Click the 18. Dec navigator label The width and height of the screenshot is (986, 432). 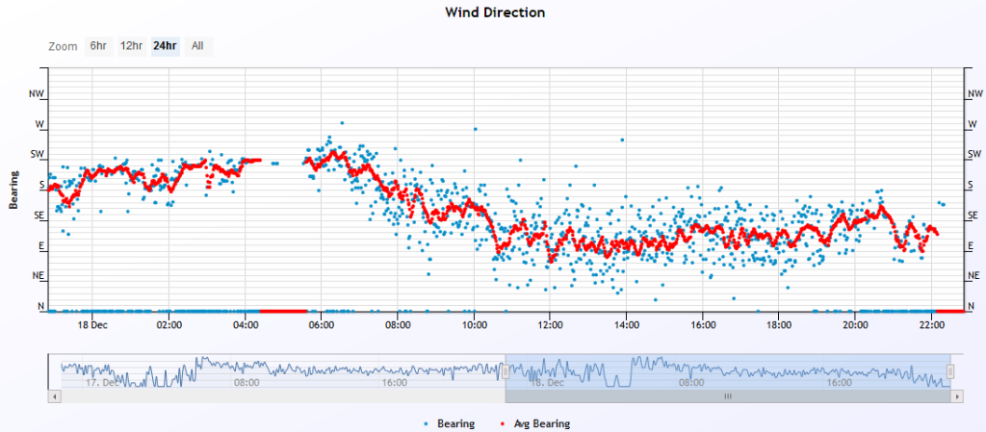click(547, 382)
